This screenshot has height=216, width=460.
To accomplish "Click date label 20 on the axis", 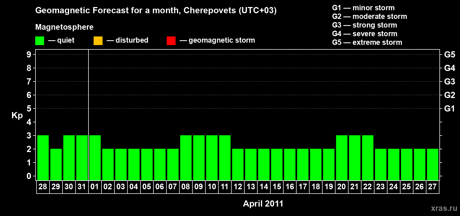I will coord(341,187).
